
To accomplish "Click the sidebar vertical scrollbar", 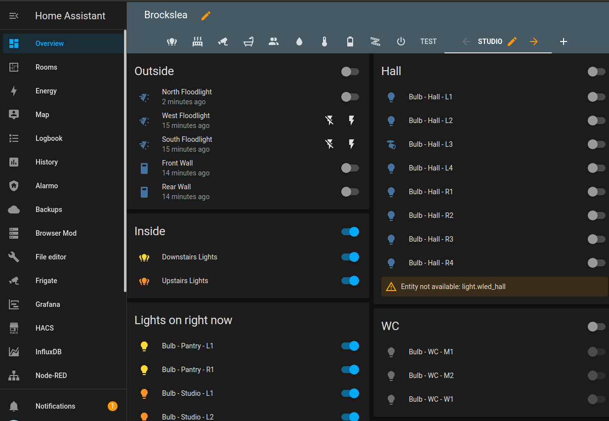I will (125, 161).
